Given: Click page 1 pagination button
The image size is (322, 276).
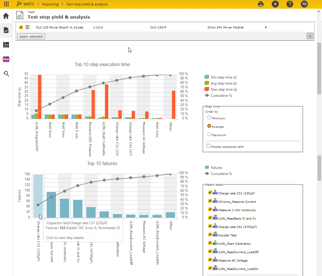Looking at the screenshot, I should point(310,36).
